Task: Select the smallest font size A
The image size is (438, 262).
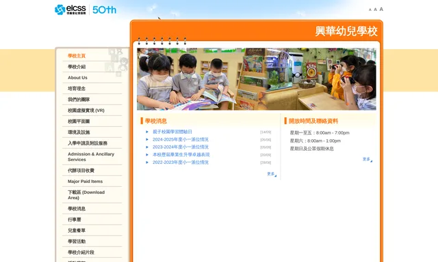Action: (370, 10)
